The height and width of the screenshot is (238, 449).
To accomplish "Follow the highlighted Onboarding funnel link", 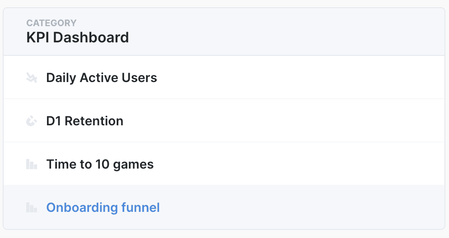I will pos(103,208).
